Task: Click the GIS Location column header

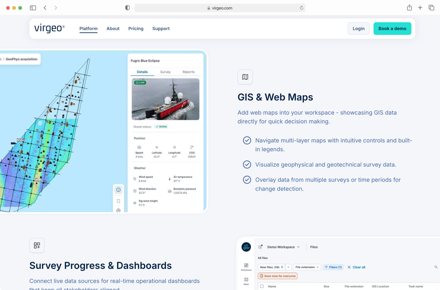Action: coord(380,286)
